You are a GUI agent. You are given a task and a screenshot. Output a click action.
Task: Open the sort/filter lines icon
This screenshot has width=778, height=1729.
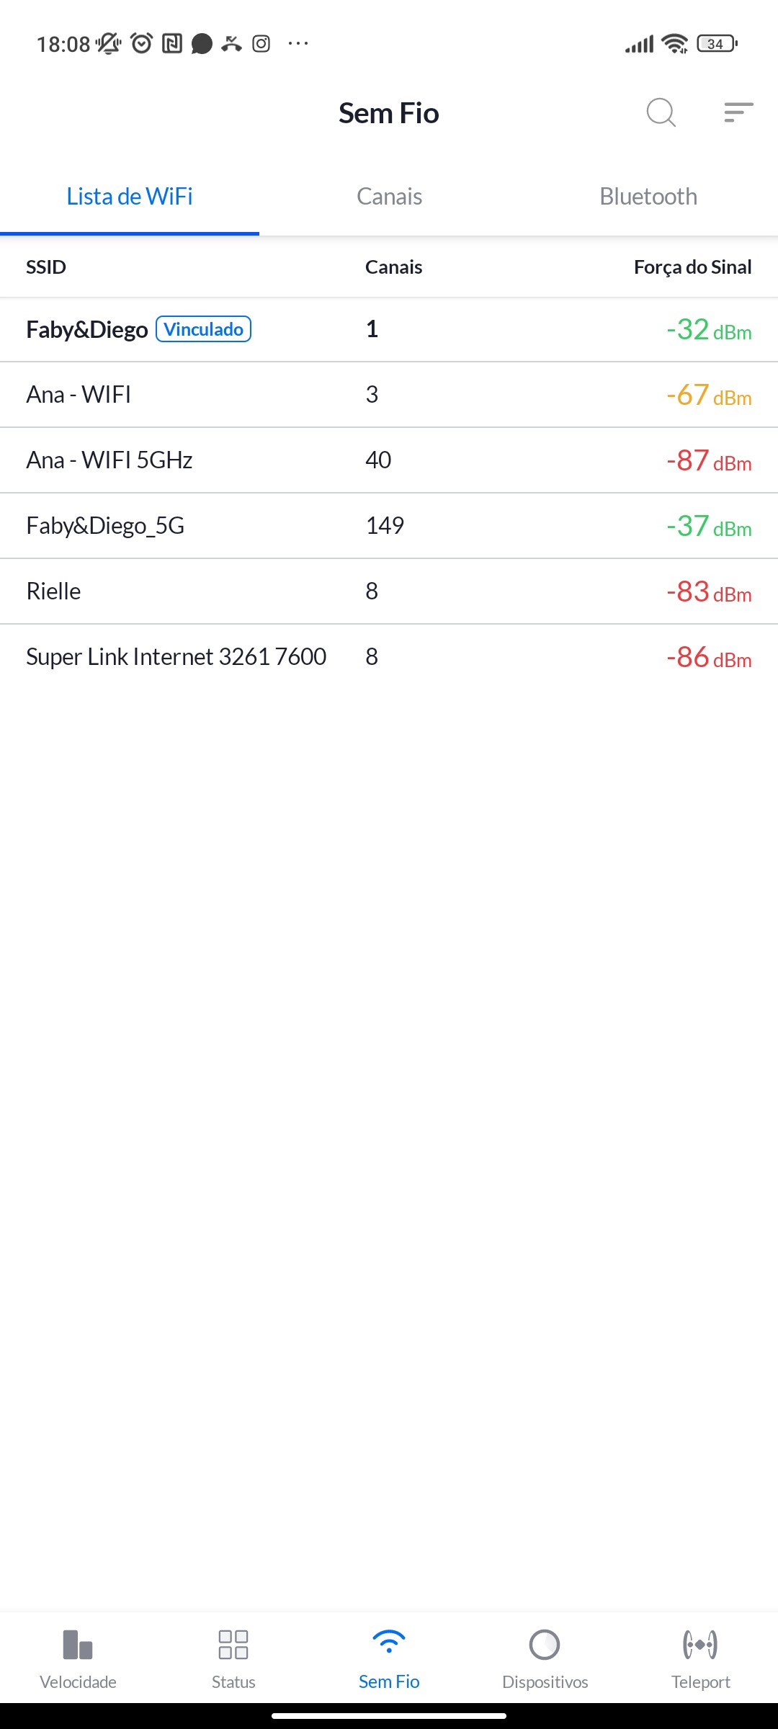738,112
